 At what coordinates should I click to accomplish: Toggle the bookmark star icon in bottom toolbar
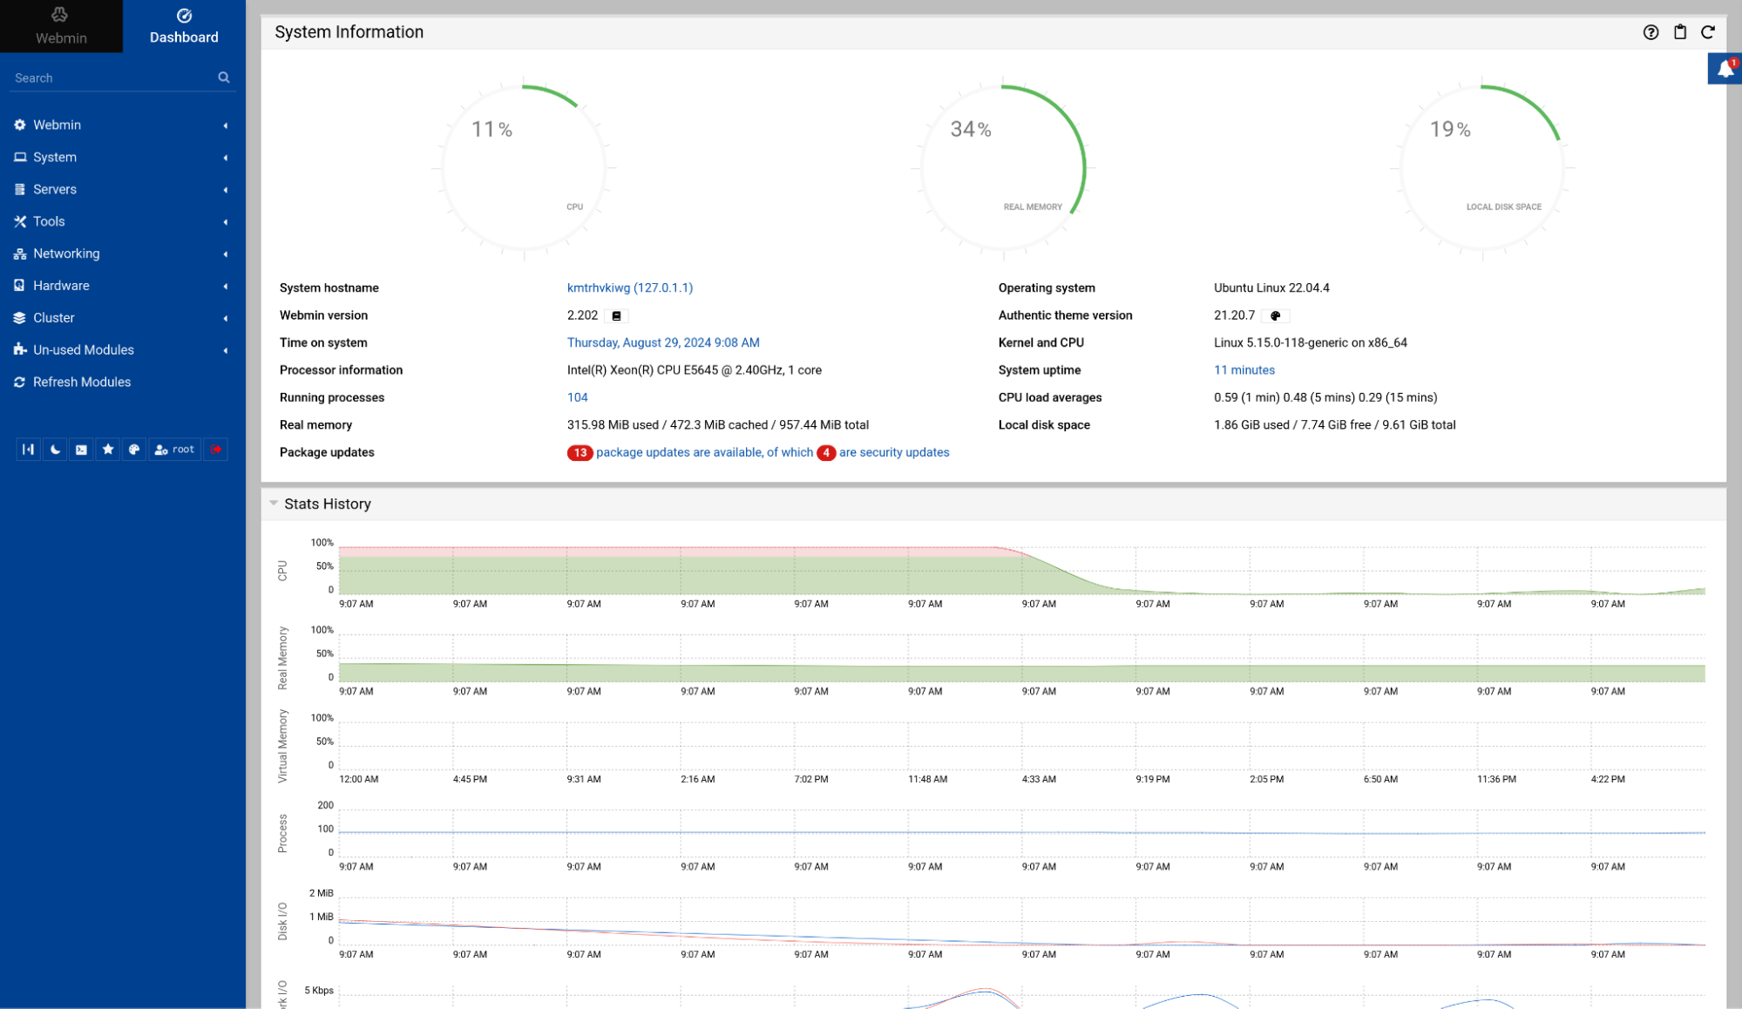[107, 448]
